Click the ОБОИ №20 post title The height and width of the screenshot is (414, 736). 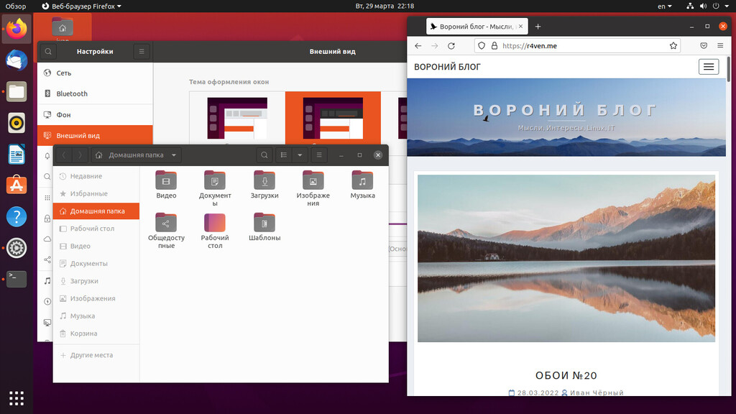(x=566, y=375)
